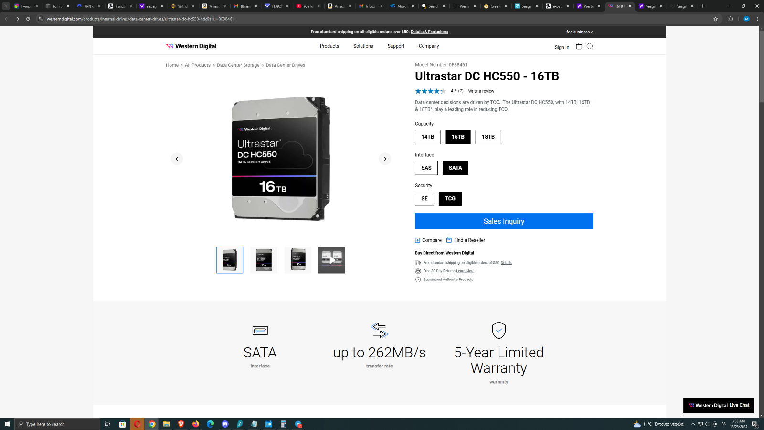Viewport: 764px width, 430px height.
Task: Click the Western Digital logo
Action: pyautogui.click(x=191, y=46)
